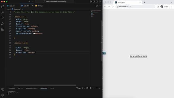The height and width of the screenshot is (98, 174).
Task: Click the editor horizontal scrollbar
Action: tap(45, 85)
